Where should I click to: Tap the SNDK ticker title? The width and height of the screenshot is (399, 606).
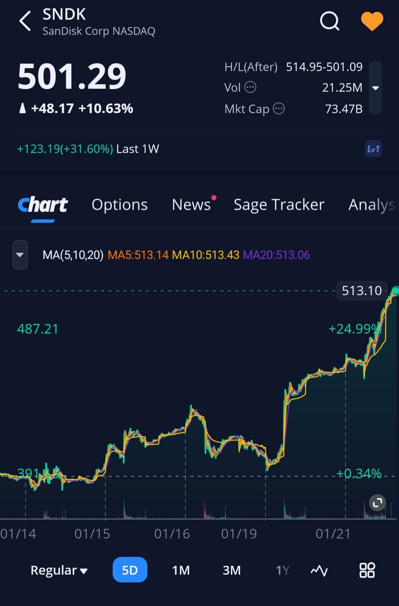click(64, 14)
